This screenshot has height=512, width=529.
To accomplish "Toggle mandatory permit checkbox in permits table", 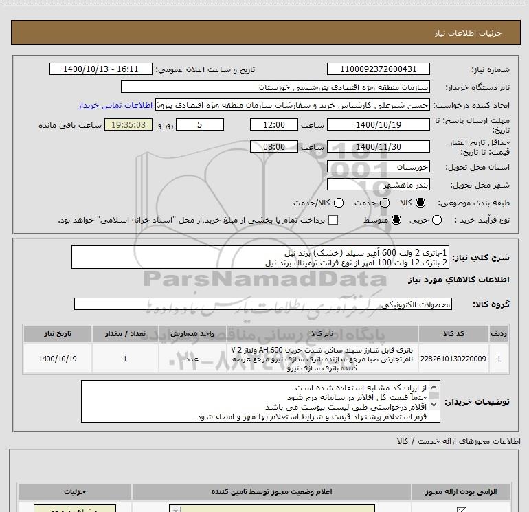I will click(461, 510).
